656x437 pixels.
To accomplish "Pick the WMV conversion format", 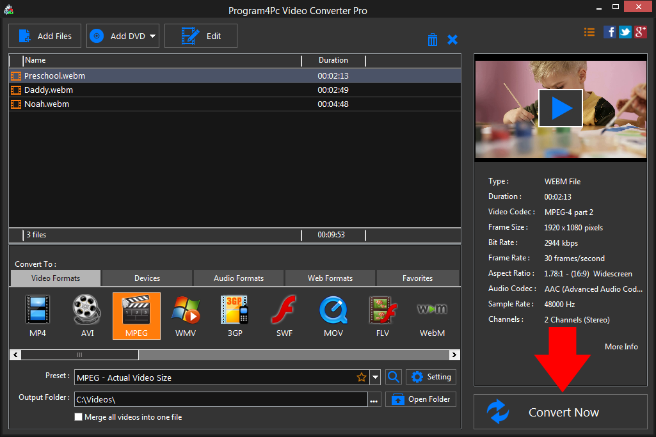I will click(x=185, y=315).
